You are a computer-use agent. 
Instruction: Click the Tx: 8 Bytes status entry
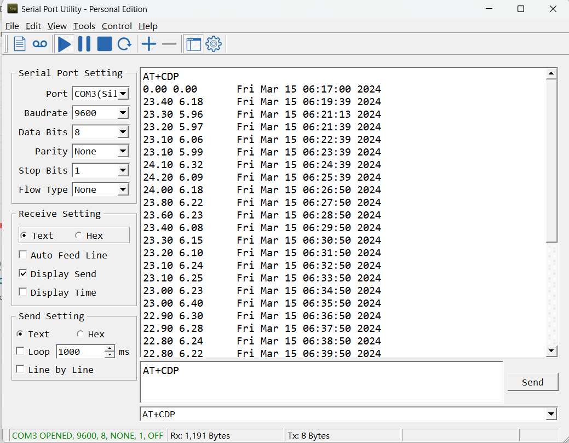(342, 435)
